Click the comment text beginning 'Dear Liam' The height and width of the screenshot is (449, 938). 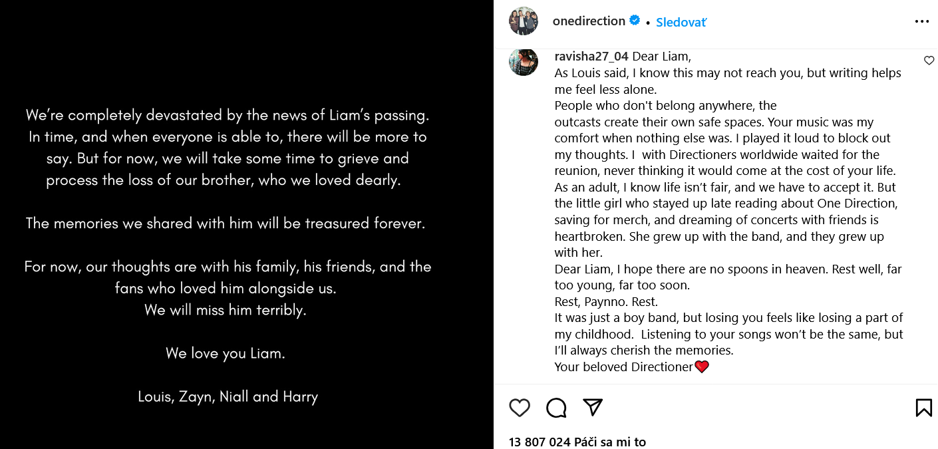[x=662, y=57]
